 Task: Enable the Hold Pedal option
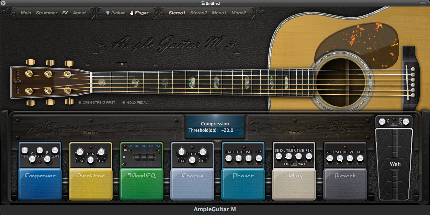pos(135,102)
